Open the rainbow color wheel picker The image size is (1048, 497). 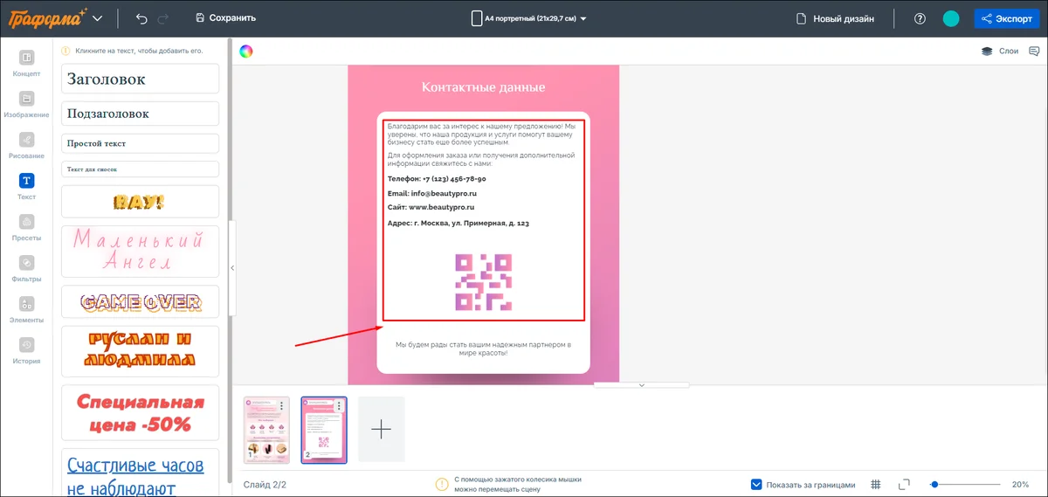(x=246, y=51)
